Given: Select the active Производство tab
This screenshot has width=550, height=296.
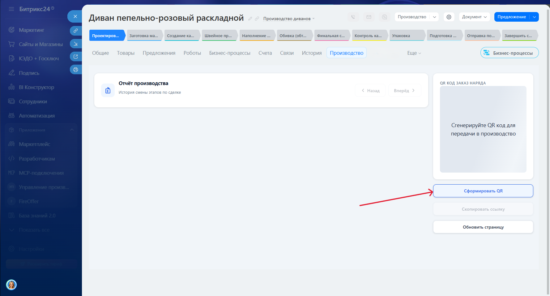Looking at the screenshot, I should 347,53.
